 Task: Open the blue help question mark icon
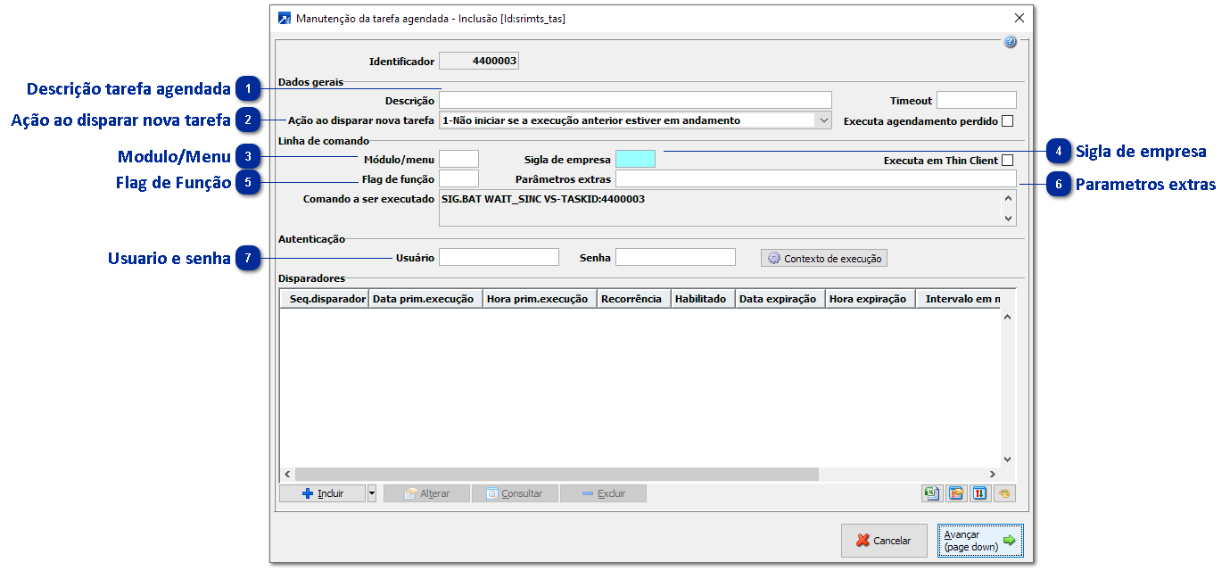coord(1010,42)
